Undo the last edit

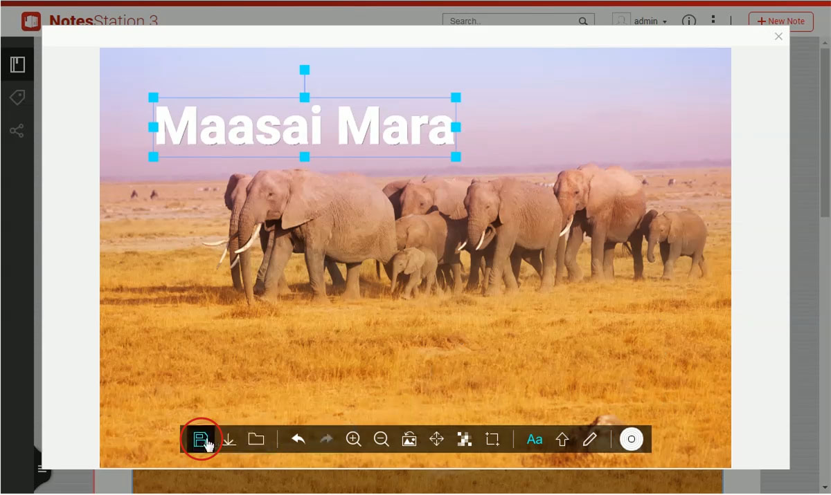[298, 439]
